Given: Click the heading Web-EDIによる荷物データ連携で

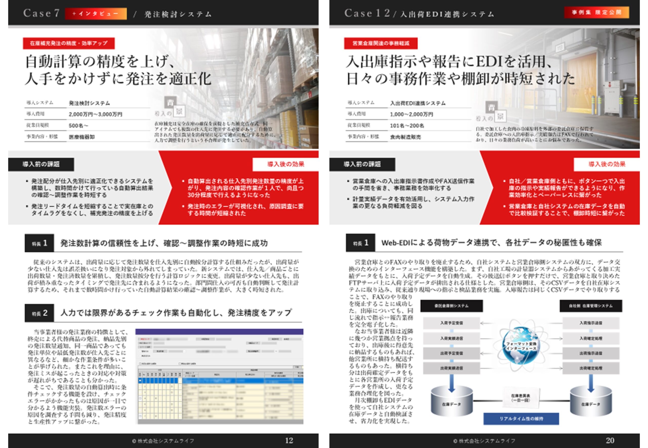Looking at the screenshot, I should point(492,243).
